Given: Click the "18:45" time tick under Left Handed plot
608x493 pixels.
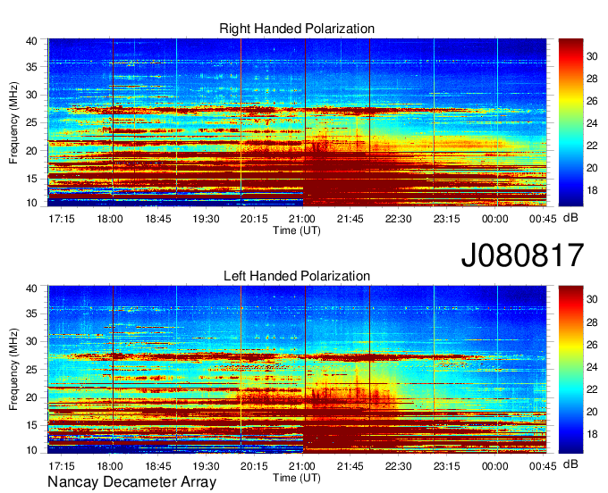Looking at the screenshot, I should 158,465.
